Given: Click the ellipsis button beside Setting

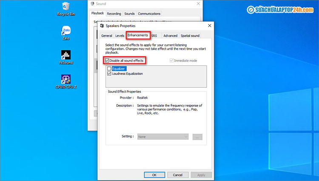Looking at the screenshot, I should 197,137.
